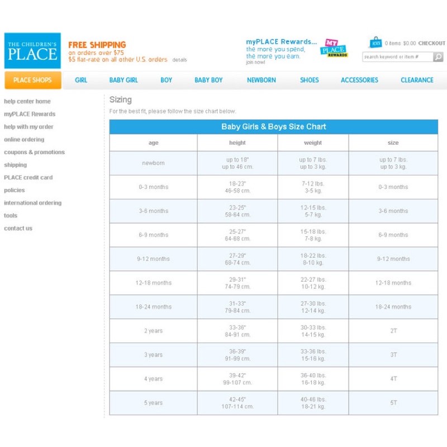Click the 3T size cell
The image size is (447, 447).
point(393,355)
